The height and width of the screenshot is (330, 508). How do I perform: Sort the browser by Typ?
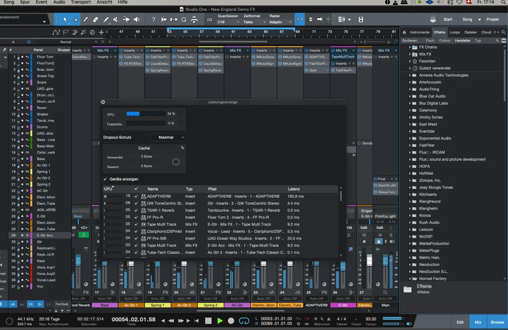(x=478, y=40)
